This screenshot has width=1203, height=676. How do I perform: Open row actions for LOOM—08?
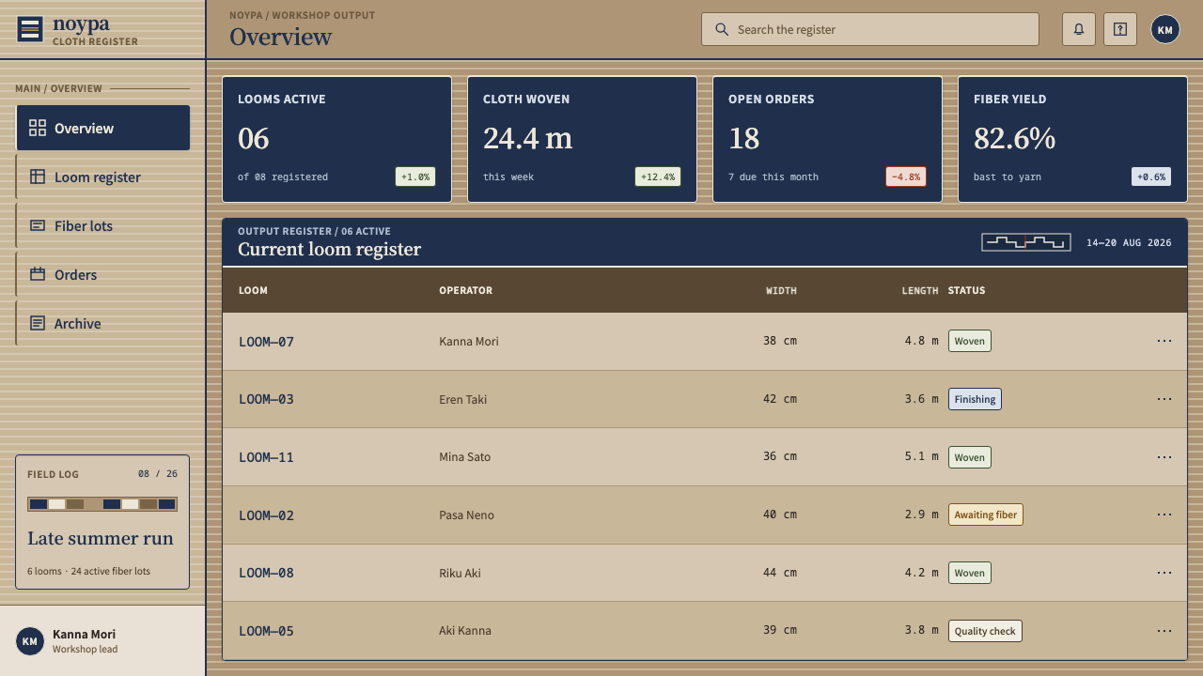(1164, 573)
